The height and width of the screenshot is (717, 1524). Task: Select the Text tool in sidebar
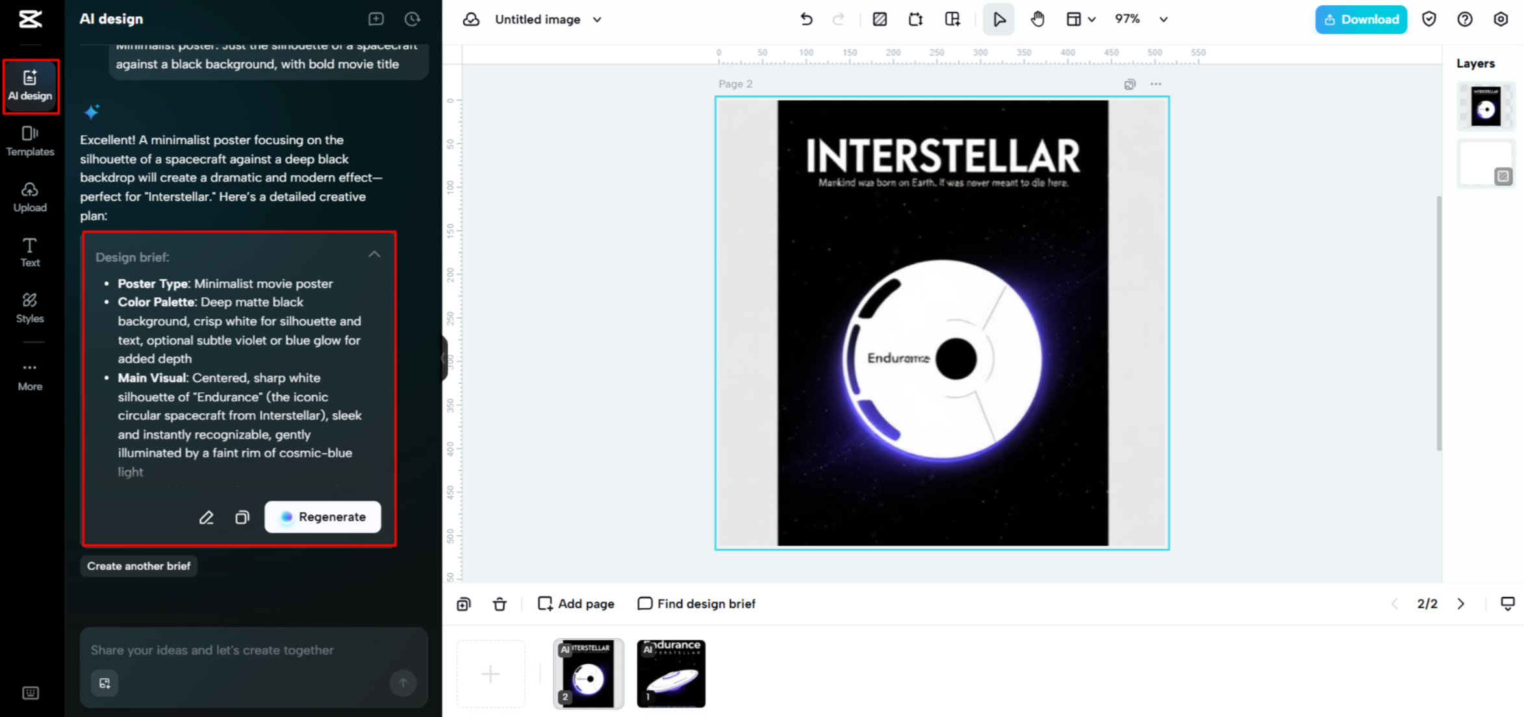(x=30, y=251)
